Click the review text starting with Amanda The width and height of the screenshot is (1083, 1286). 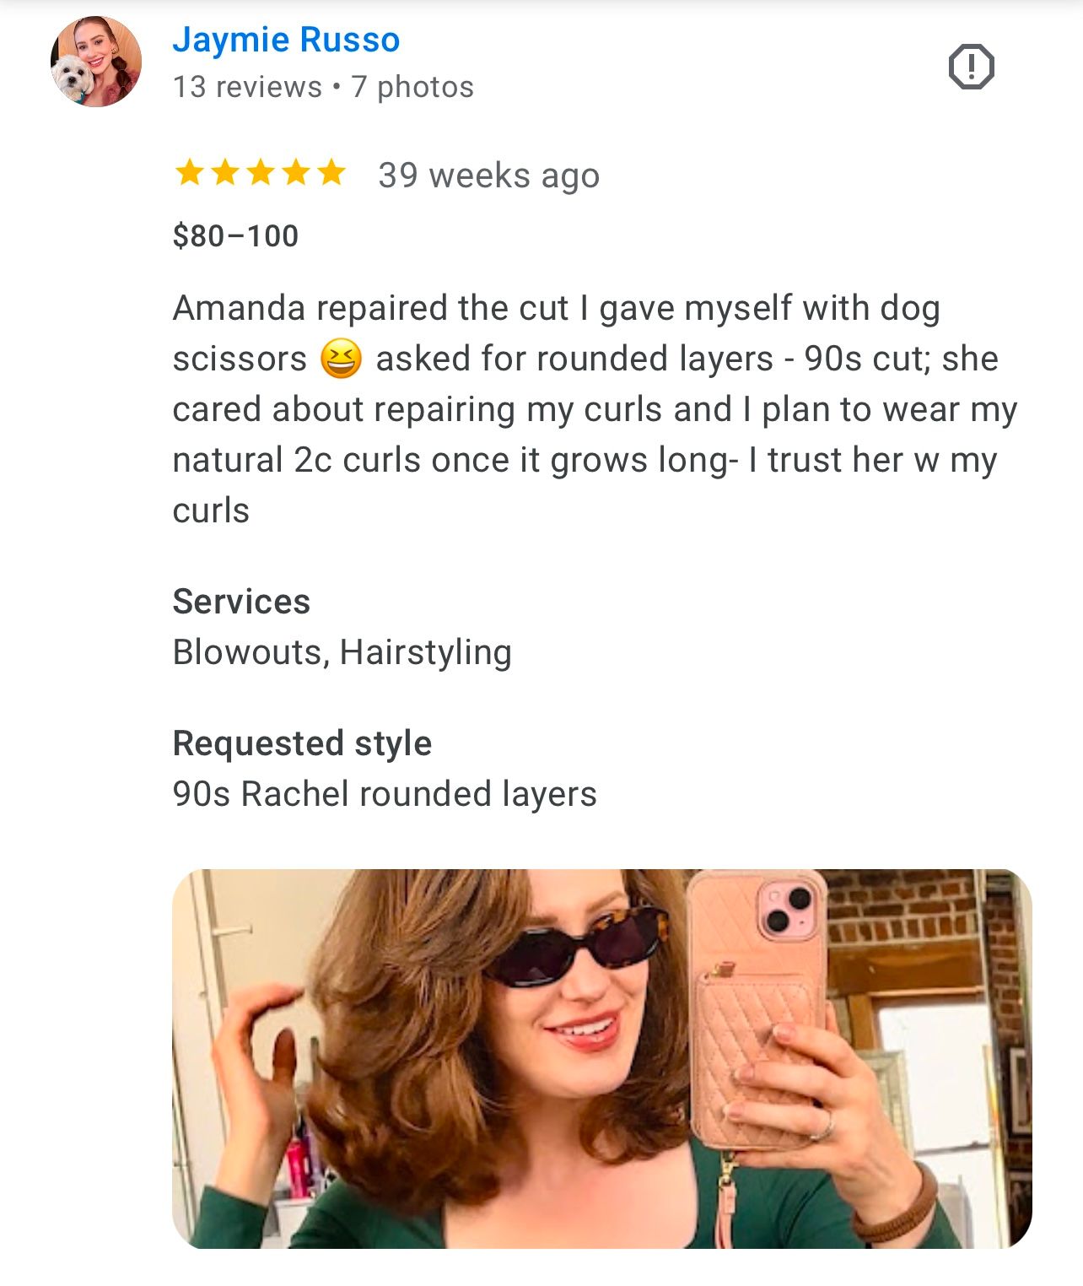click(595, 409)
